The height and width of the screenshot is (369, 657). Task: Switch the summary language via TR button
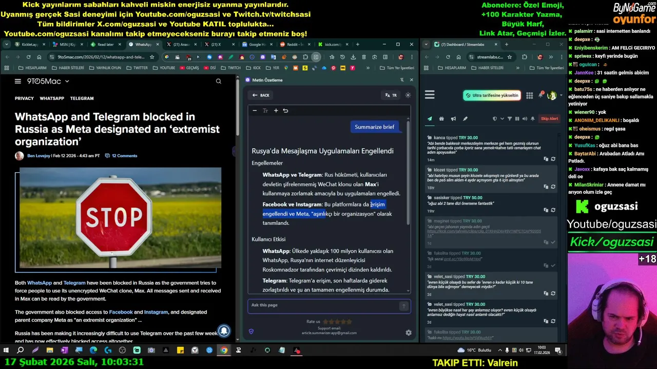391,95
